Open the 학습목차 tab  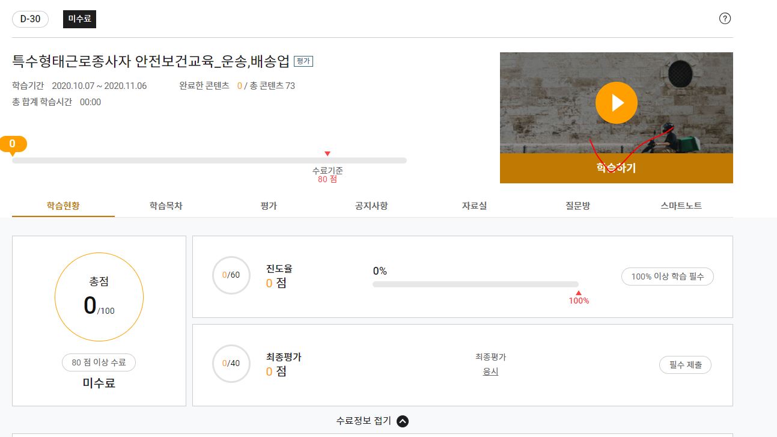pyautogui.click(x=166, y=206)
